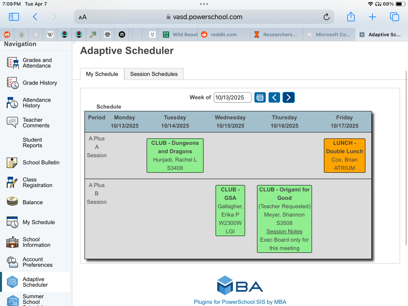The image size is (408, 306).
Task: Click the Week of date field
Action: [232, 98]
